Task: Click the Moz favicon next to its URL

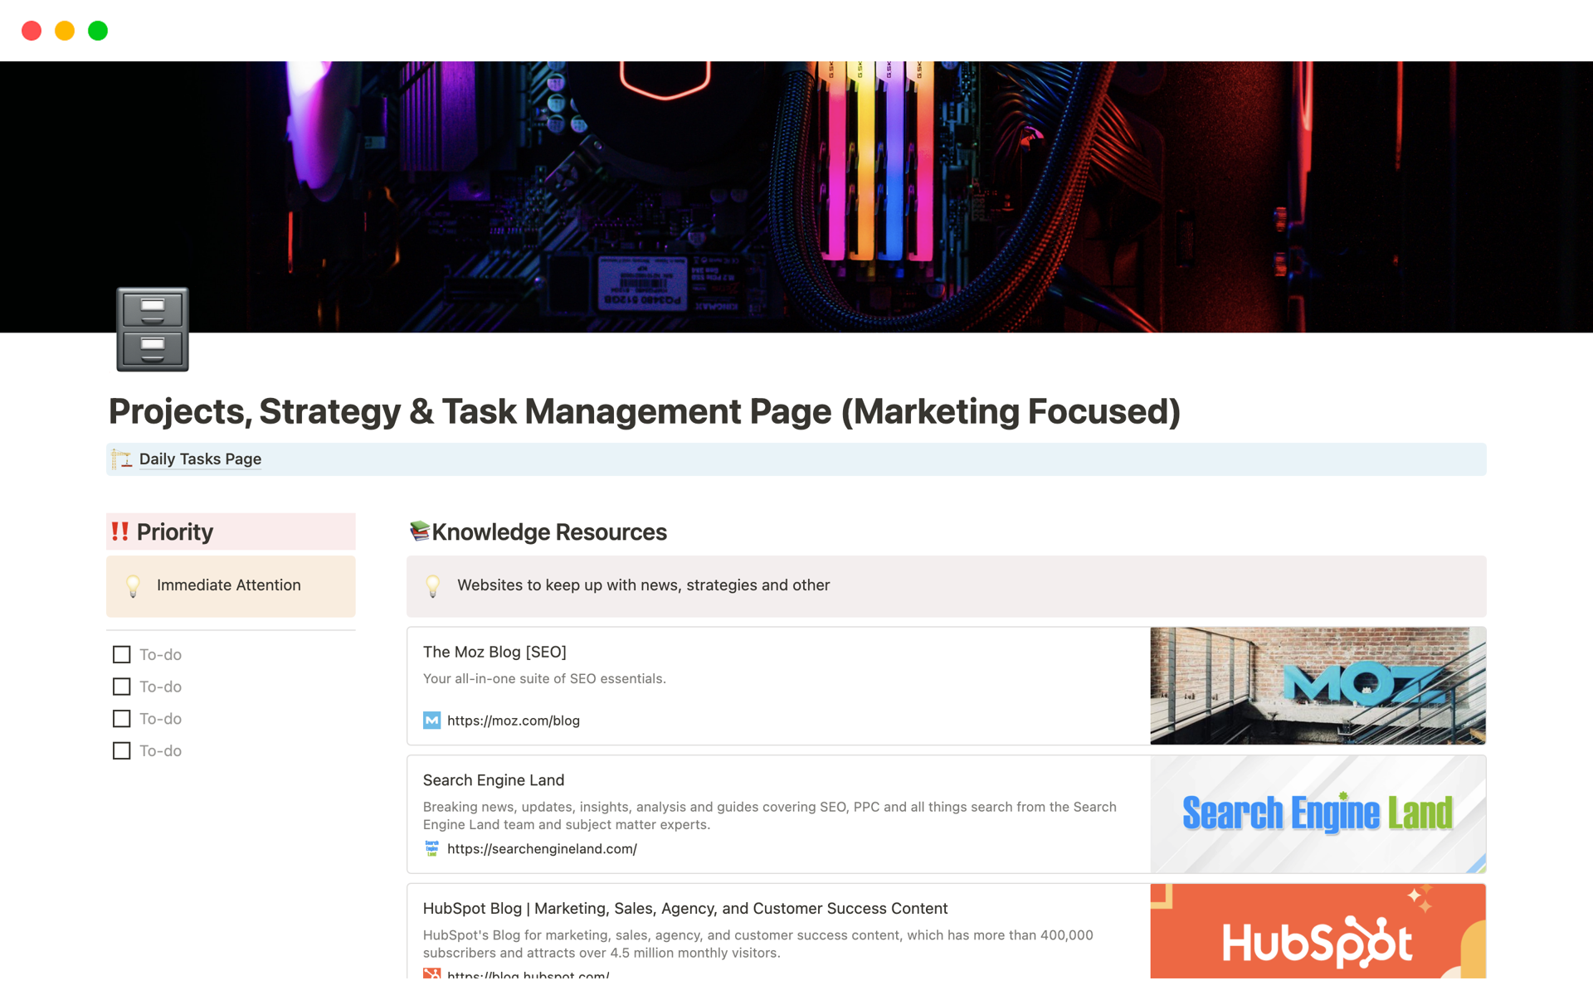Action: pos(431,721)
